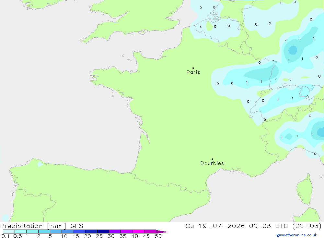Click the legend value label 25
Screen dimensions: 324x238
click(x=99, y=236)
